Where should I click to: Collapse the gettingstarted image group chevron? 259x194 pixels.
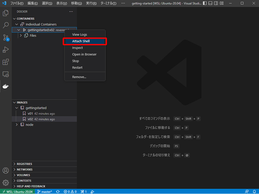[17, 108]
